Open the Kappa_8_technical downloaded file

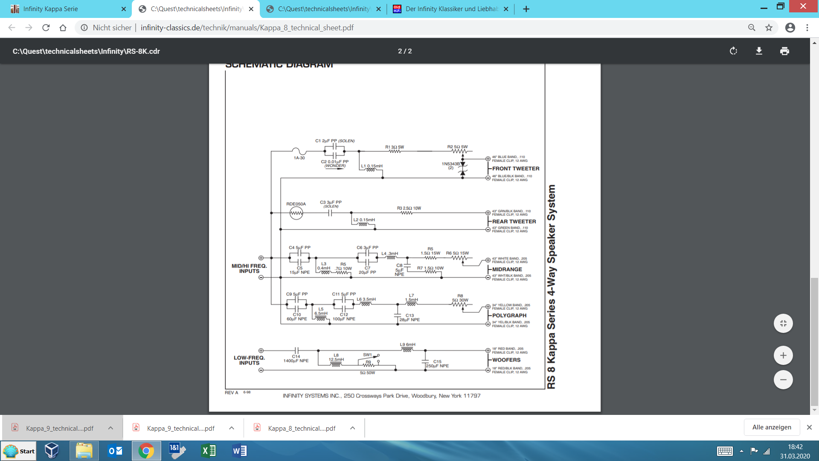click(301, 428)
